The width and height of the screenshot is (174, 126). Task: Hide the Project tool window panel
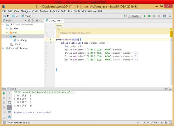[42, 20]
